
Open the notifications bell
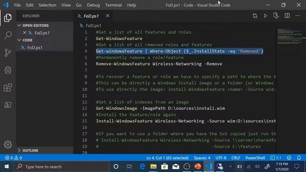[299, 158]
